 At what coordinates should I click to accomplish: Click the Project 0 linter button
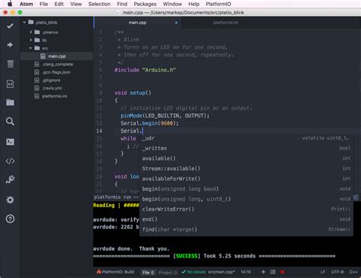168,273
